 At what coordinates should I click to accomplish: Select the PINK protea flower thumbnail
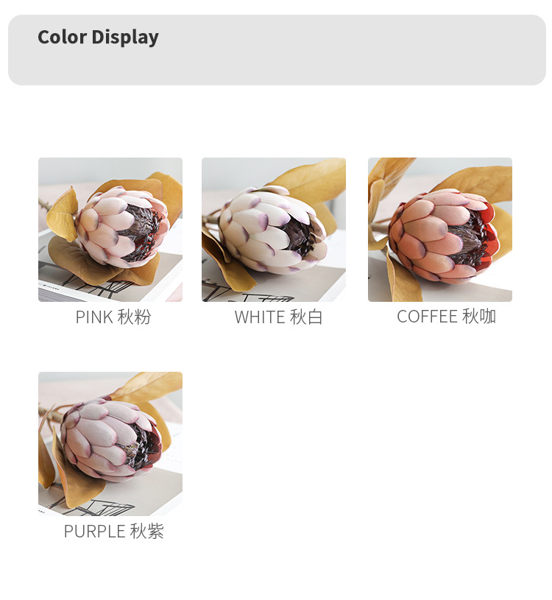tap(110, 230)
